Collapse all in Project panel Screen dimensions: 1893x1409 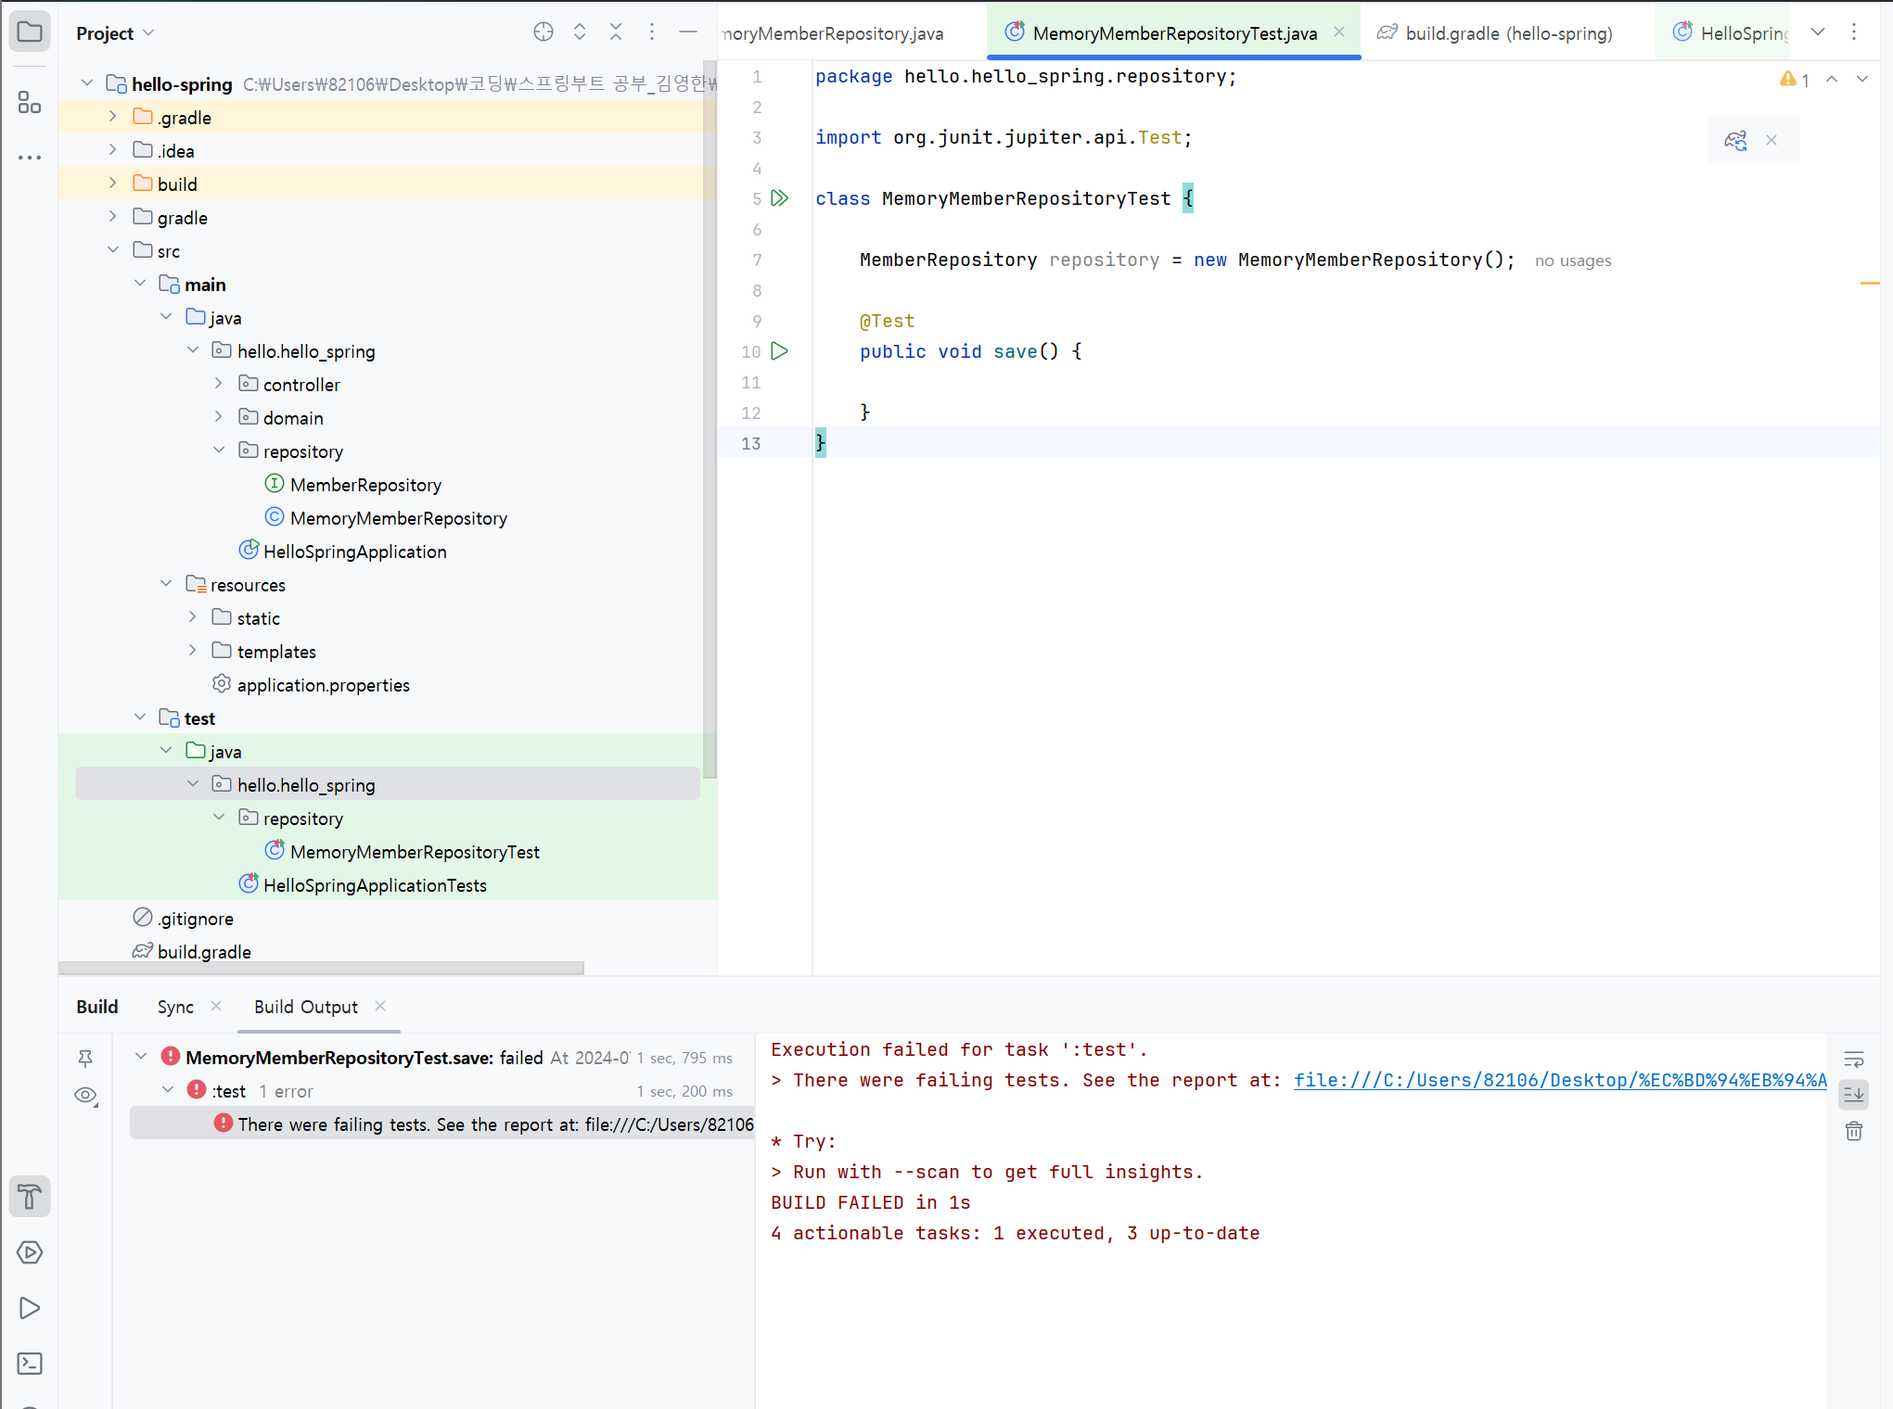[616, 32]
